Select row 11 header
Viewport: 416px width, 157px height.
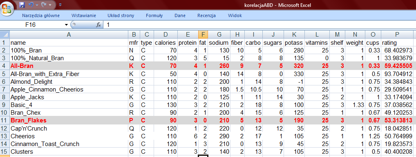pos(5,120)
